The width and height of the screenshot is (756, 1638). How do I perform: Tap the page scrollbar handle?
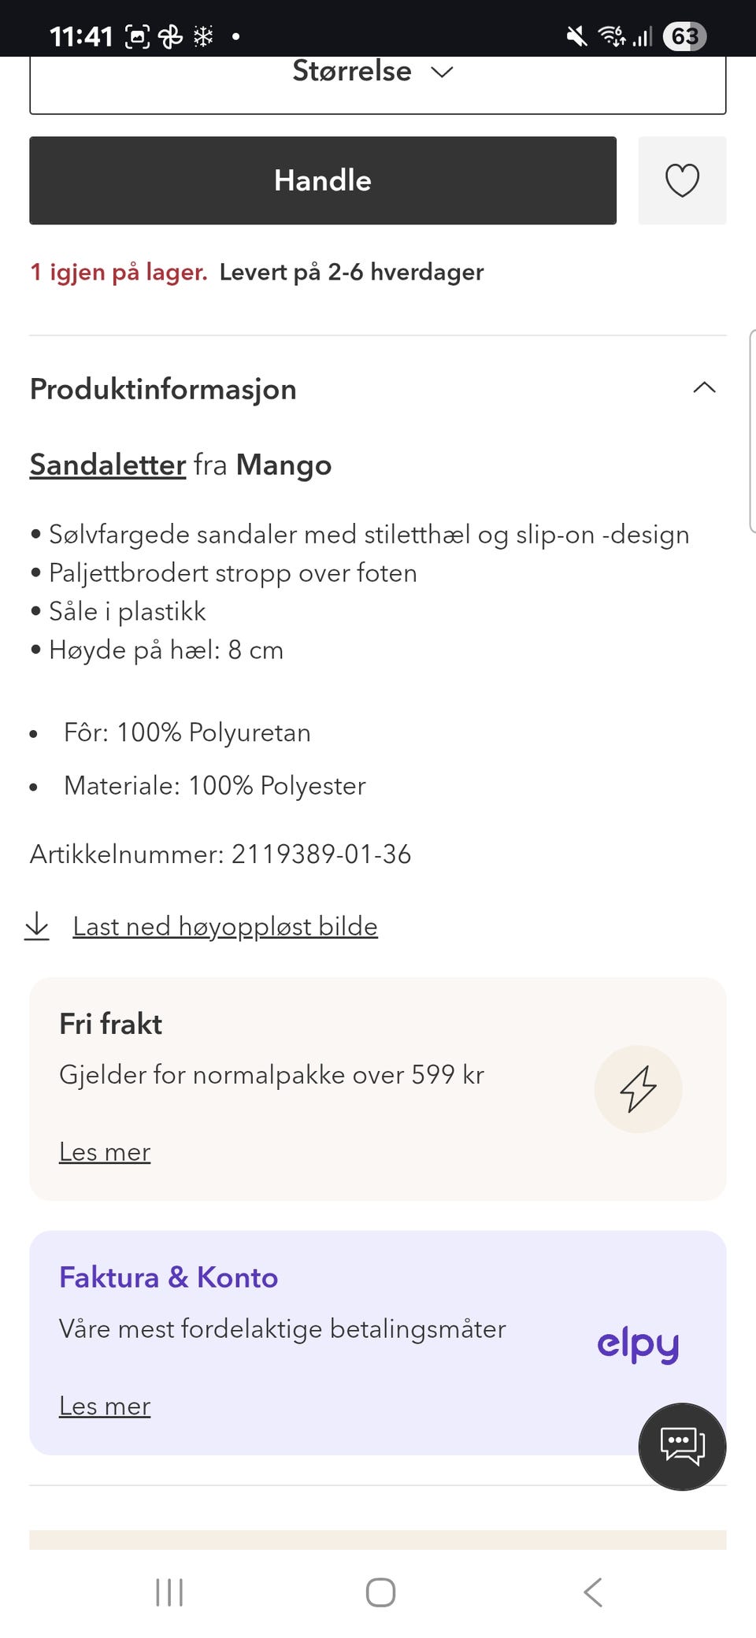(x=753, y=432)
